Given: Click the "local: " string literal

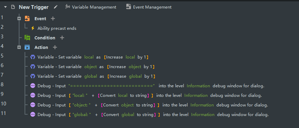Looking at the screenshot, I should point(80,95).
